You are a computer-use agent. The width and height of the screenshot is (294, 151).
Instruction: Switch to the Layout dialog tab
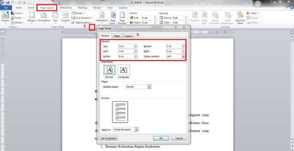pos(129,36)
